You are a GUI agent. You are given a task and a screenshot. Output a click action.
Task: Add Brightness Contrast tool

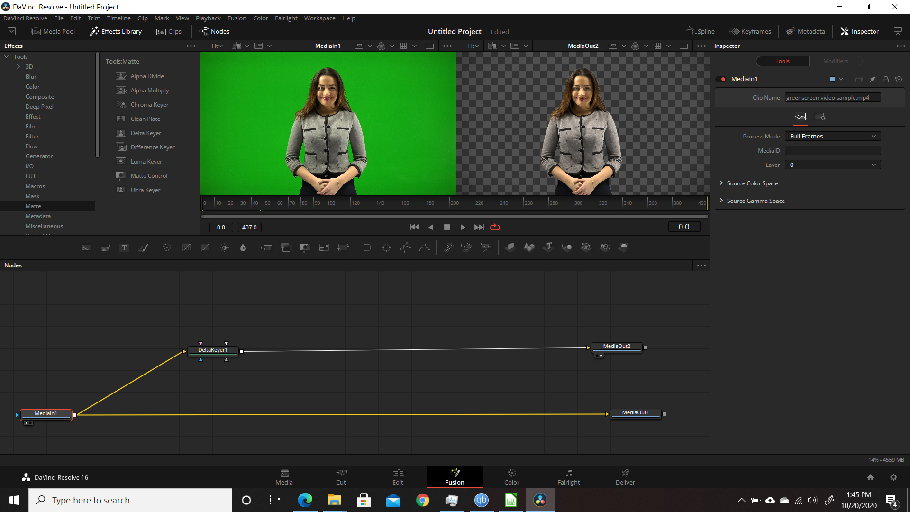coord(225,247)
